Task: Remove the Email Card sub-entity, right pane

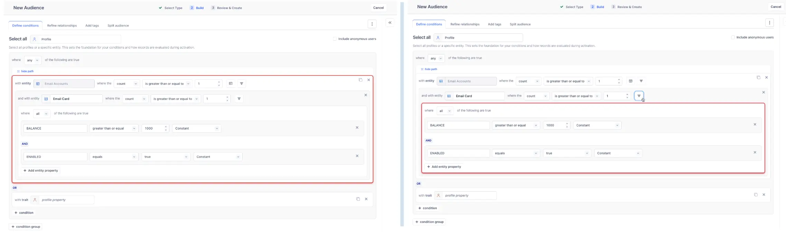Action: 764,92
